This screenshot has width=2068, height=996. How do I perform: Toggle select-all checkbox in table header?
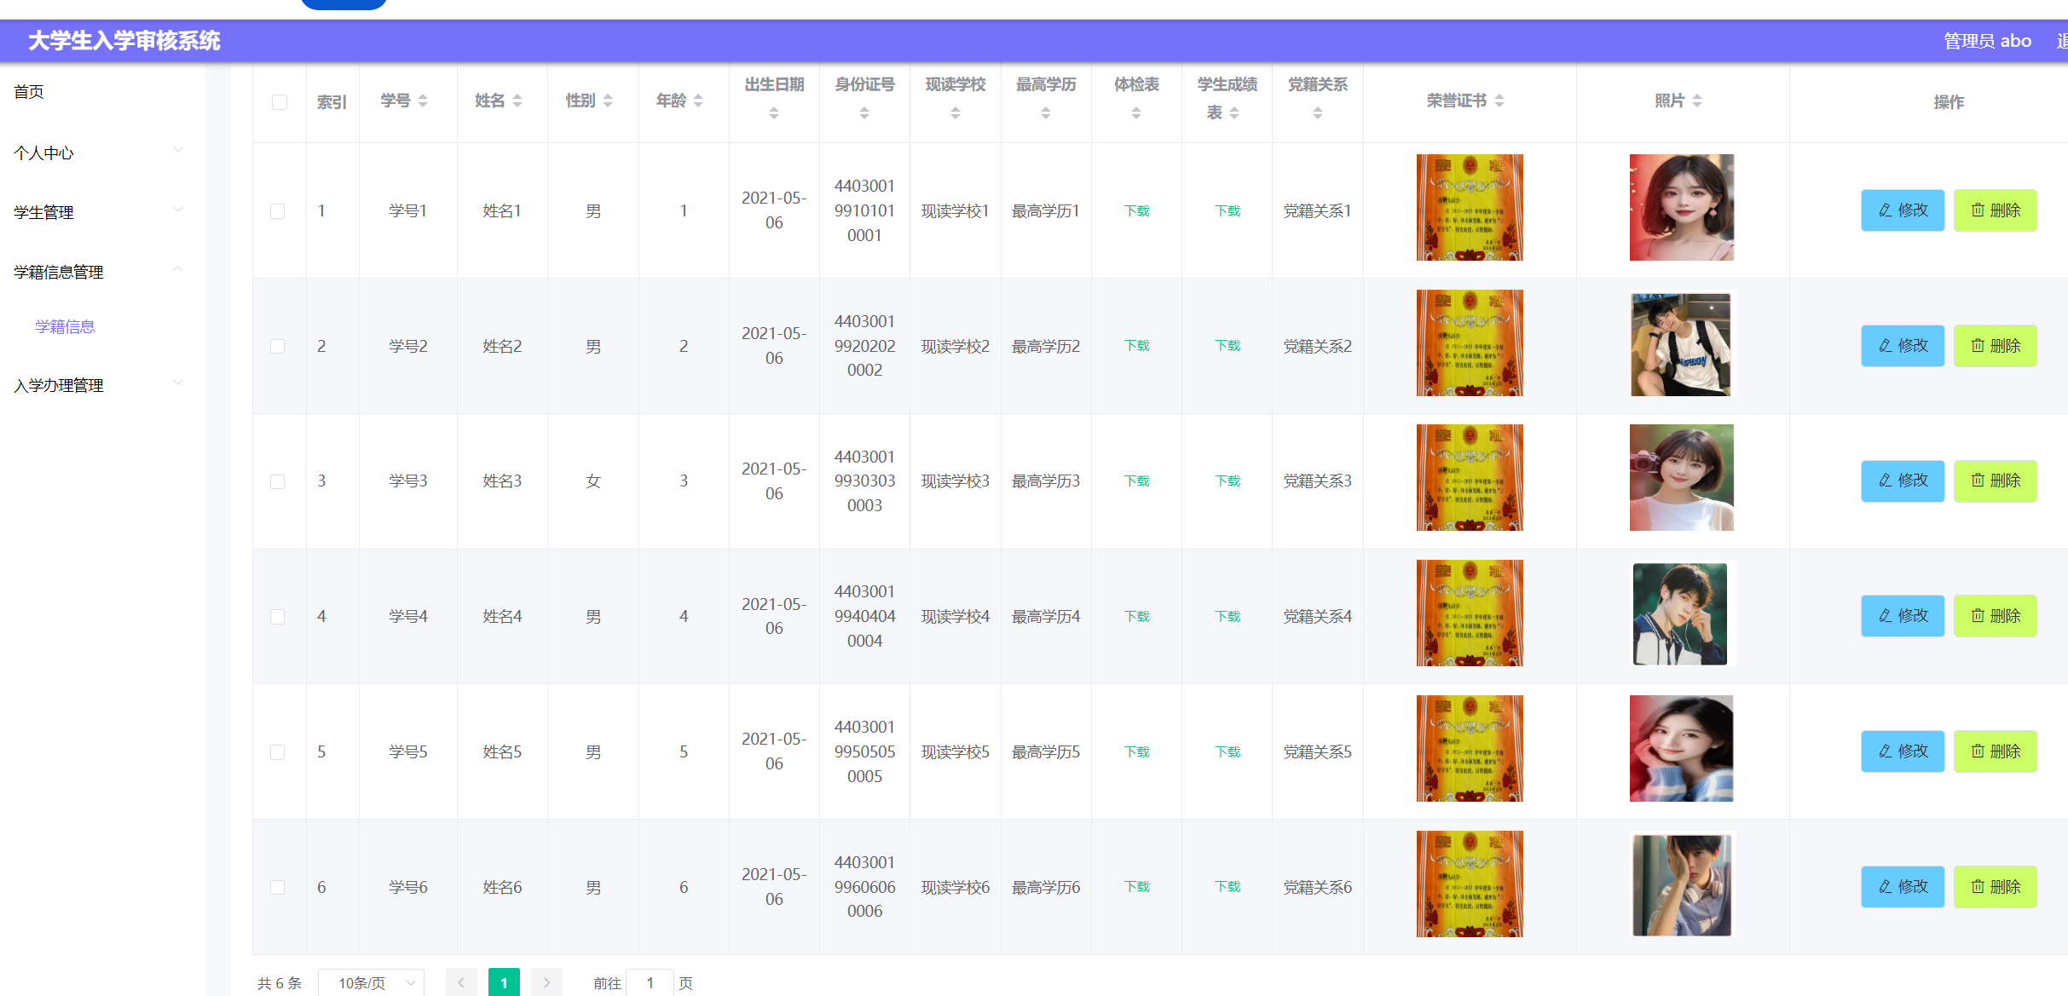[280, 102]
